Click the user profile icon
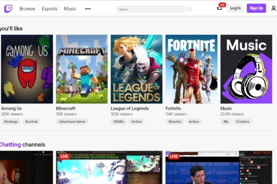 [273, 8]
